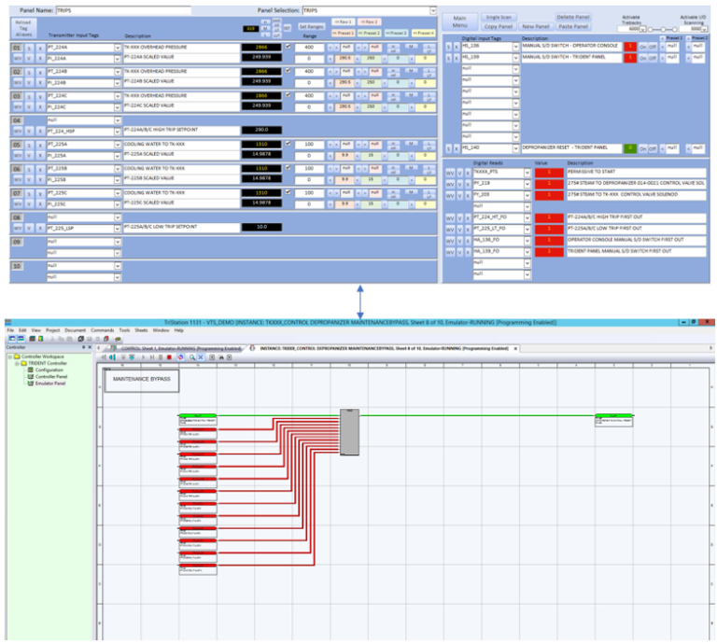Open the File menu in TriStation
Image resolution: width=717 pixels, height=643 pixels.
click(10, 330)
